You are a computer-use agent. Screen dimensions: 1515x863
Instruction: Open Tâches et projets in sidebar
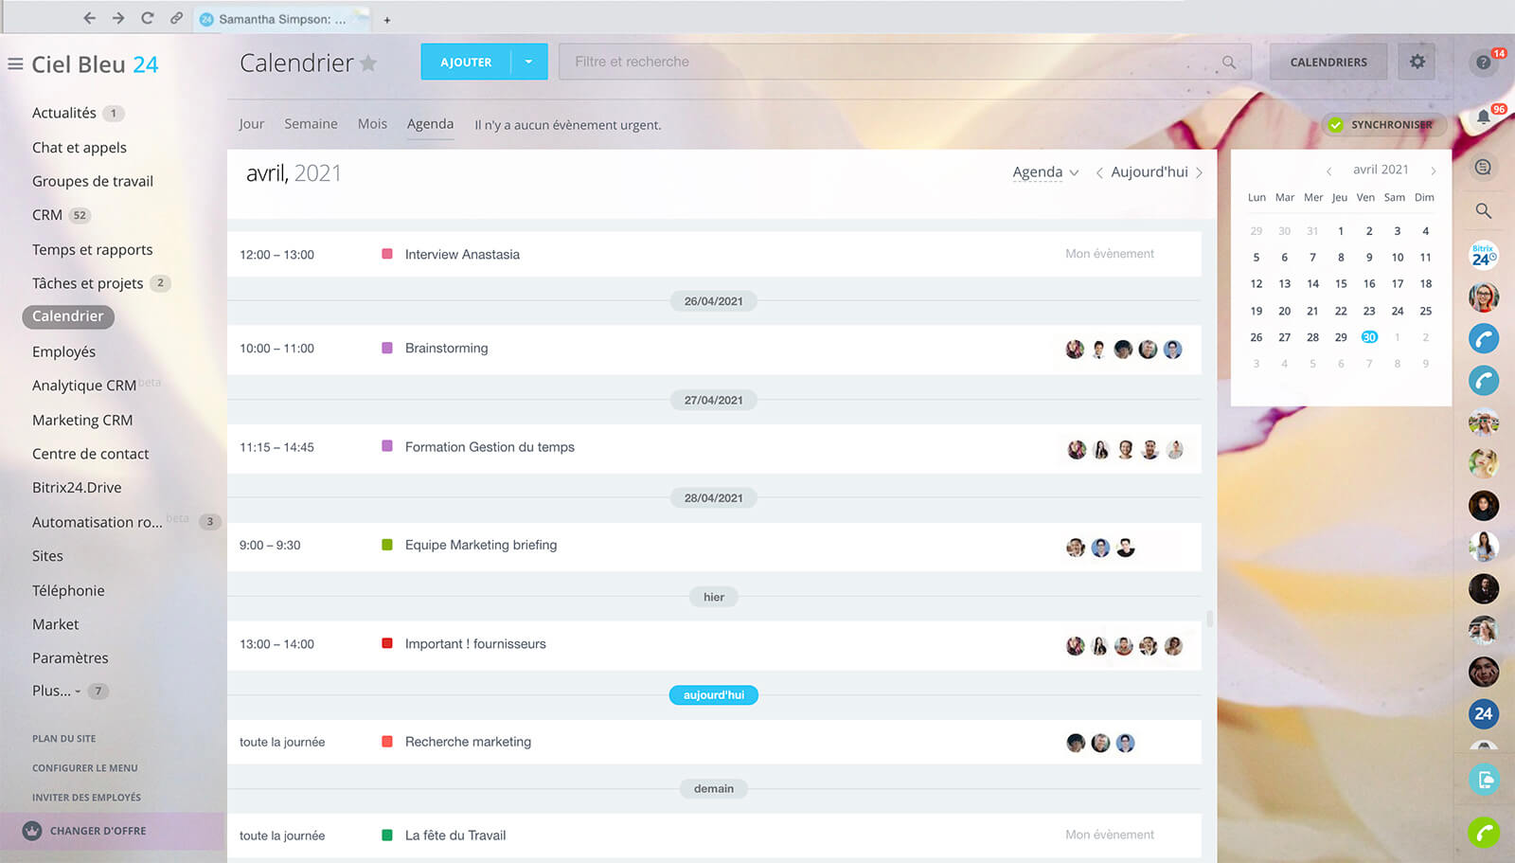[x=87, y=283]
